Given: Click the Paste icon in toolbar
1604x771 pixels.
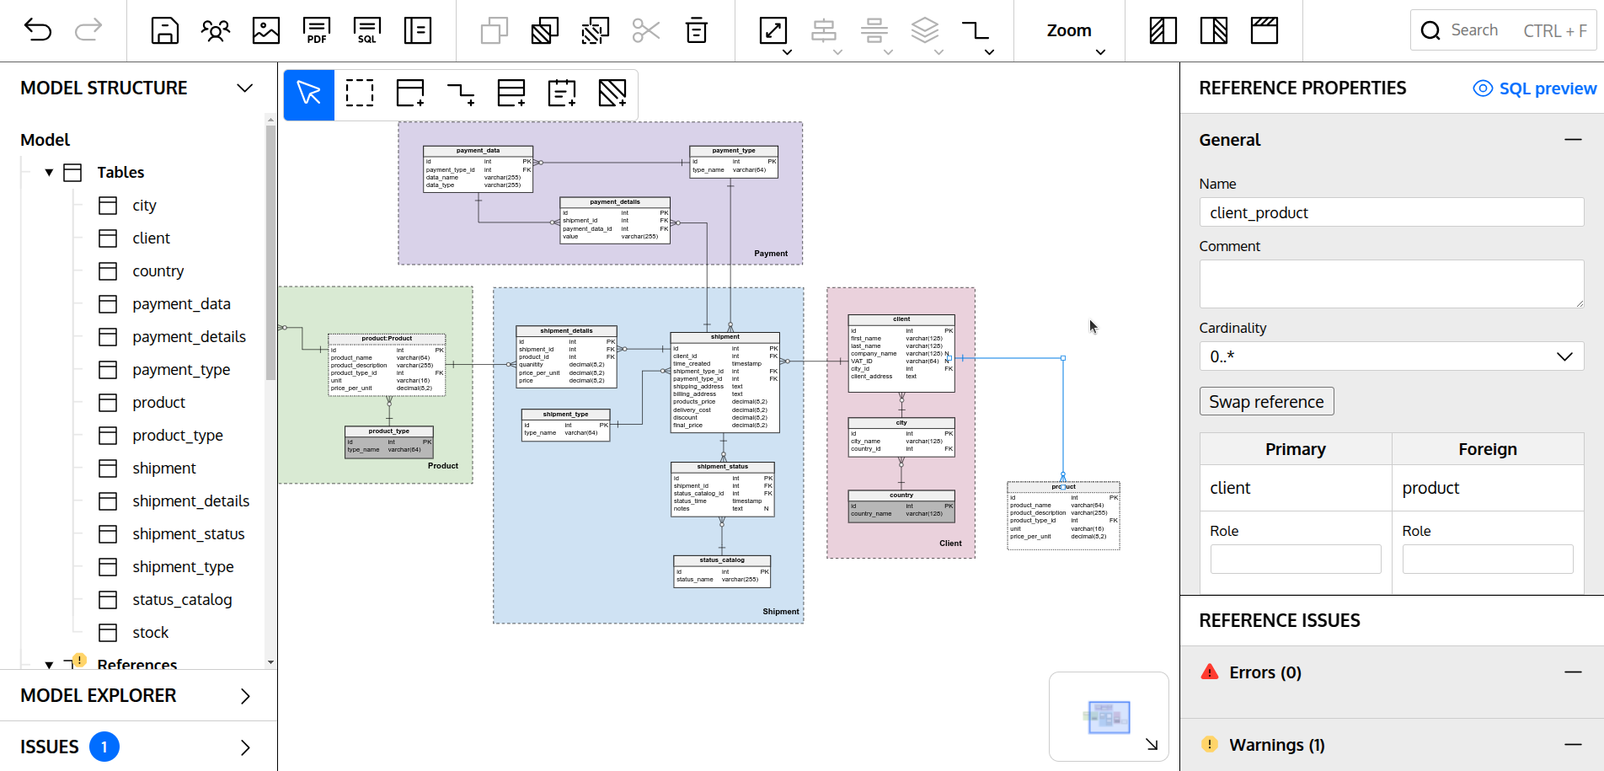Looking at the screenshot, I should 545,30.
